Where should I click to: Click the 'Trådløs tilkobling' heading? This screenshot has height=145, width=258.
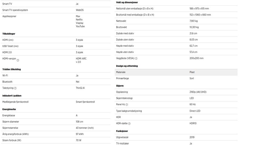click(x=12, y=69)
